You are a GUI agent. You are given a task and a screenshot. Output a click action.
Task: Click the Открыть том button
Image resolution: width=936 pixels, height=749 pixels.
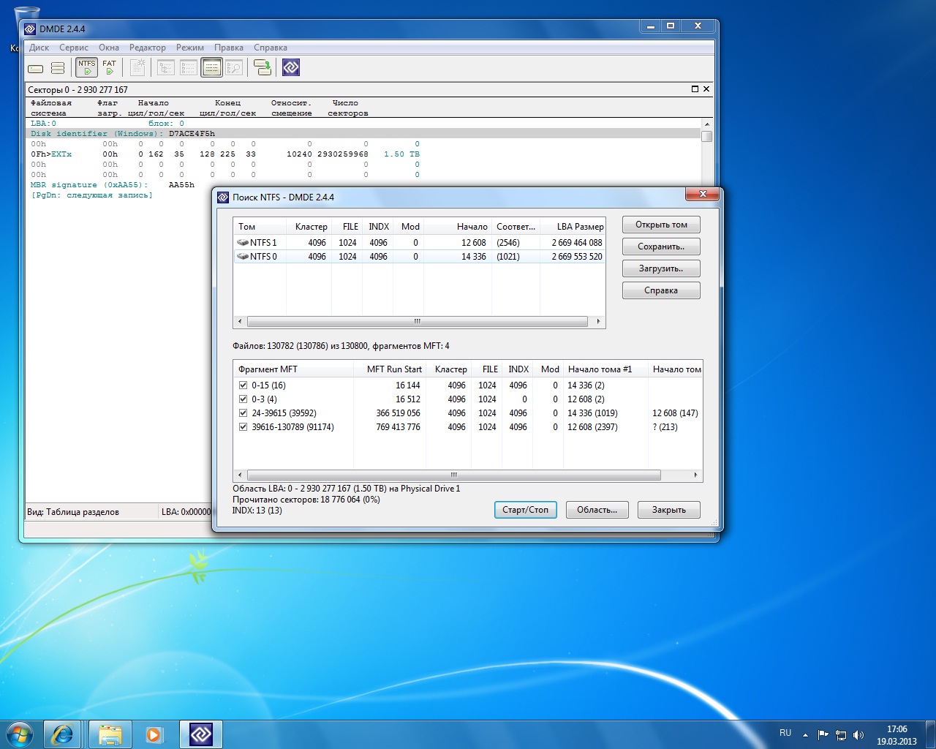(x=661, y=225)
